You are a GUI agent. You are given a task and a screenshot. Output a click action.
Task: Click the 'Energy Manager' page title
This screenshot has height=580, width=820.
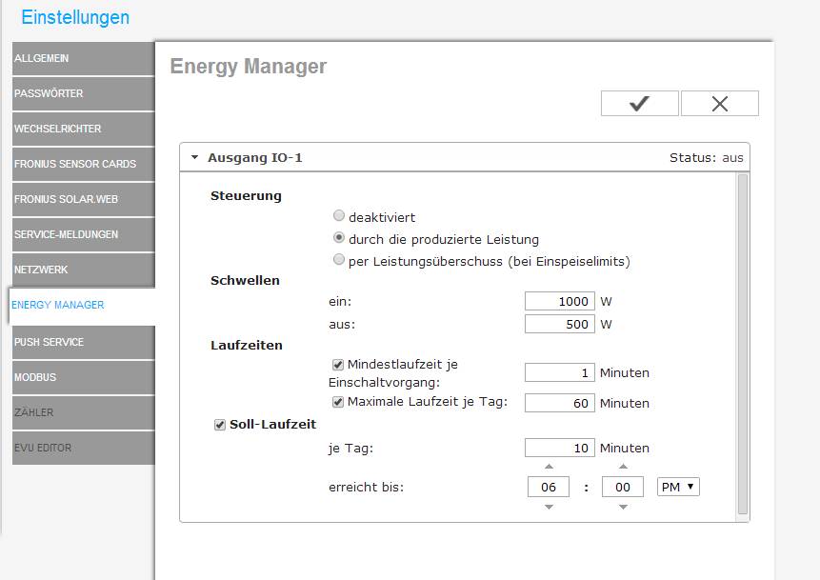click(249, 67)
